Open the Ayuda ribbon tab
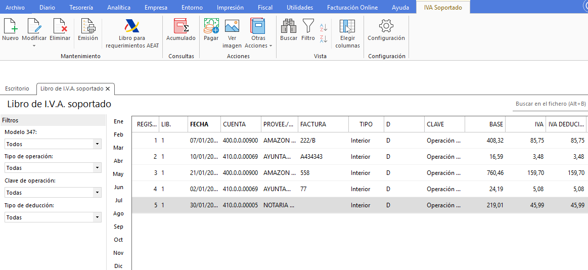This screenshot has width=588, height=270. [400, 8]
